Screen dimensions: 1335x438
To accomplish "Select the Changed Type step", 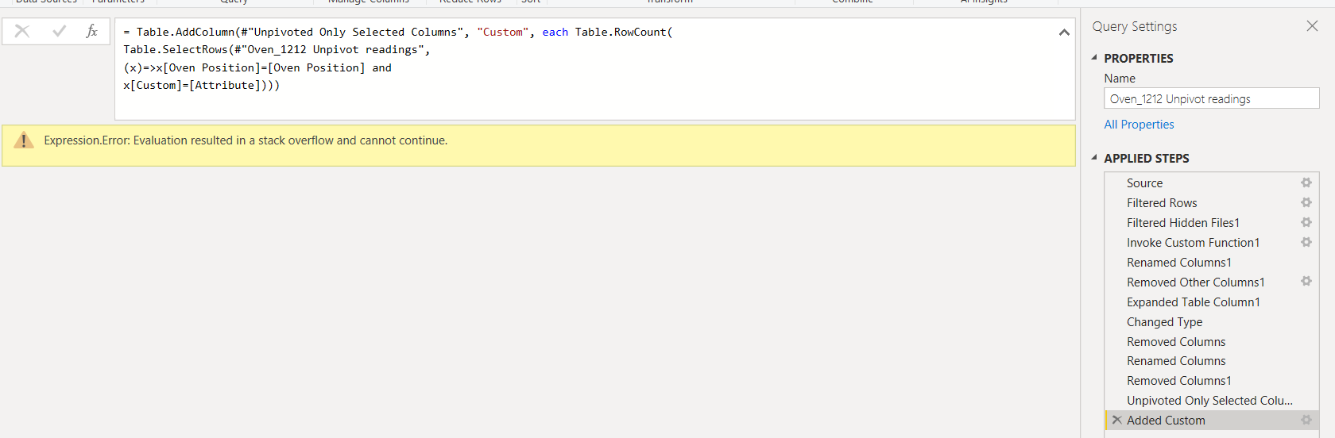I will tap(1211, 322).
